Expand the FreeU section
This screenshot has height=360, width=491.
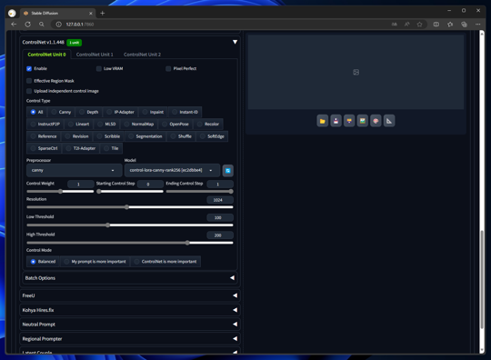point(130,295)
